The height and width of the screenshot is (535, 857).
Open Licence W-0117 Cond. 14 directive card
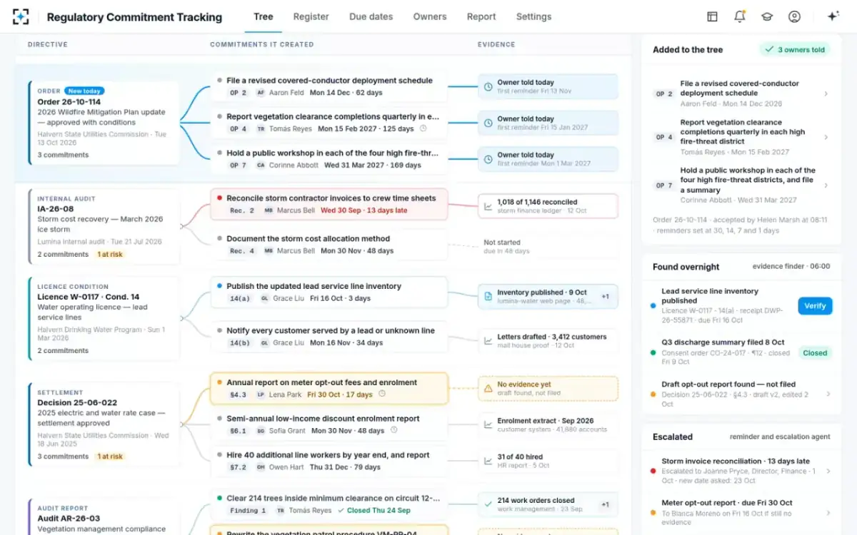tap(104, 318)
